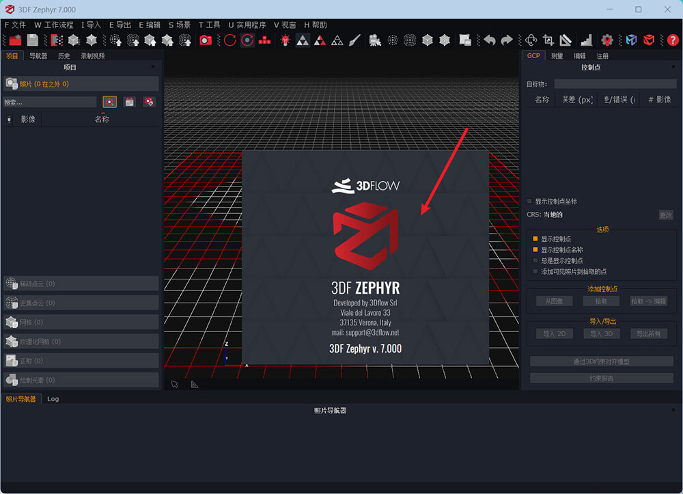Click the undo arrow icon

[490, 40]
